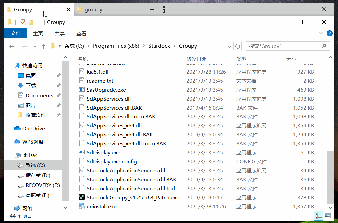
Task: Select the readme.txt document icon
Action: (81, 81)
